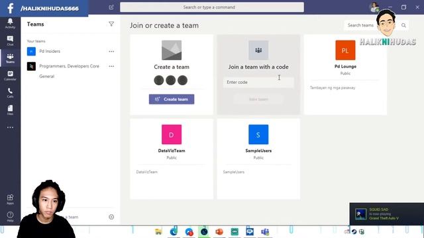Click the Create team button
Screen dimensions: 424x238
point(172,99)
